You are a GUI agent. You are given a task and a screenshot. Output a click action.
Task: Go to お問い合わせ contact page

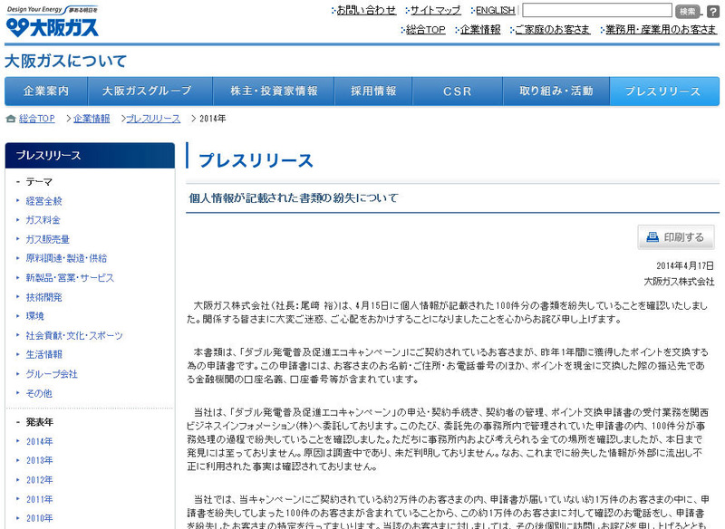click(366, 10)
